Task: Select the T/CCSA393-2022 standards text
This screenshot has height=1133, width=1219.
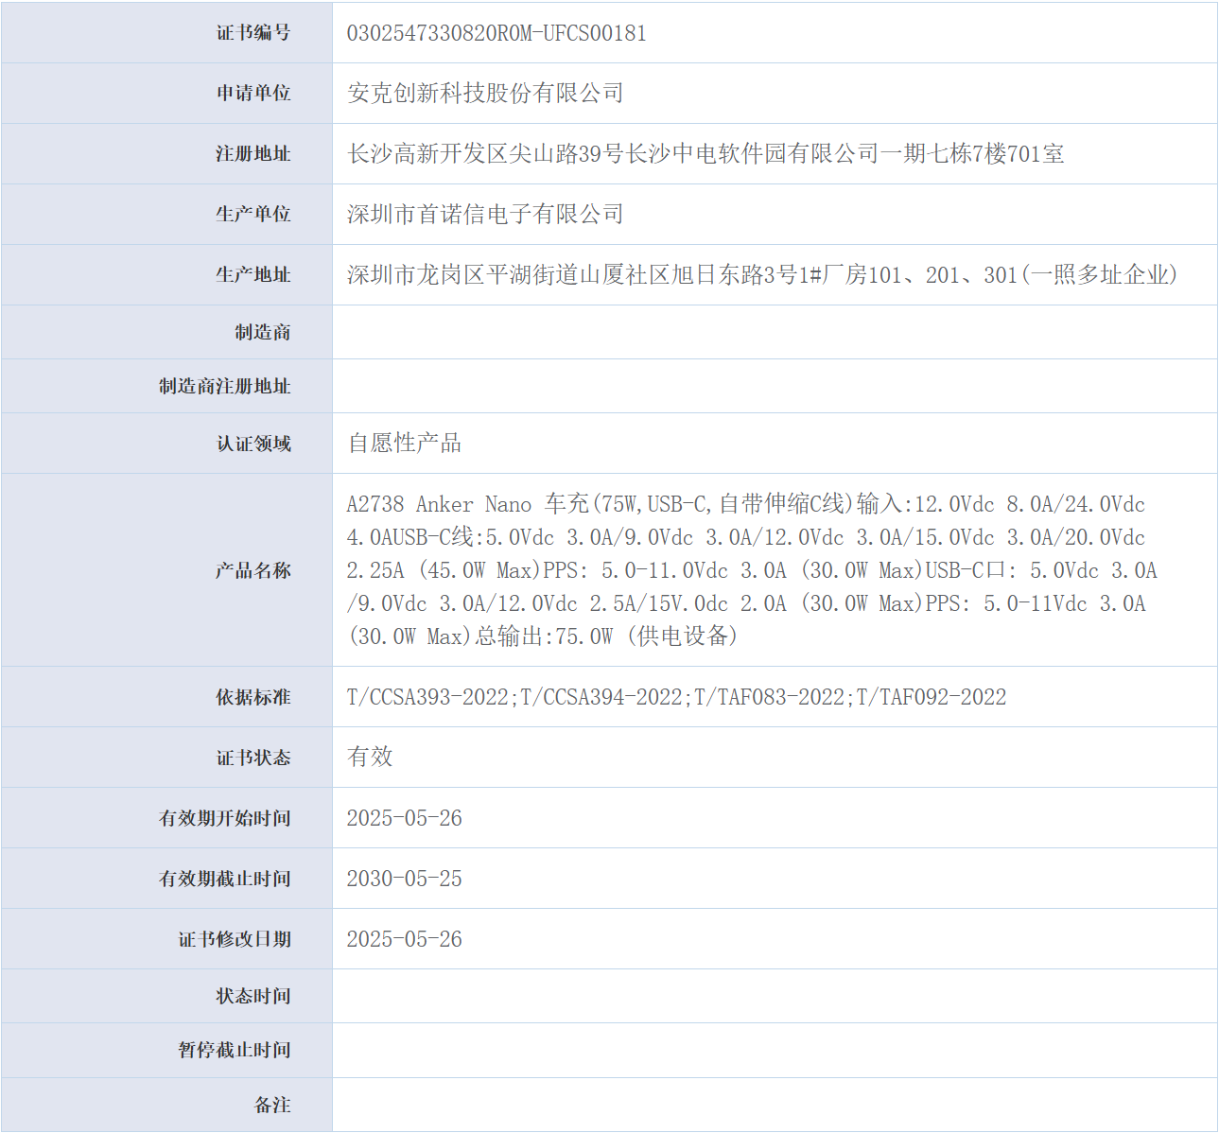Action: coord(676,697)
